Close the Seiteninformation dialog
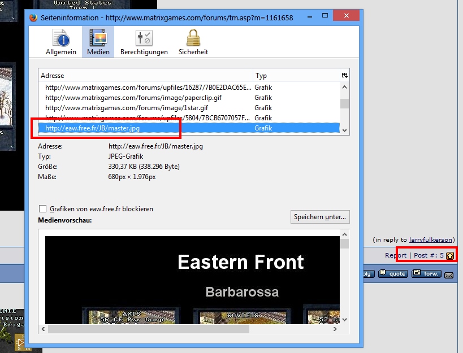This screenshot has width=463, height=353. click(347, 15)
